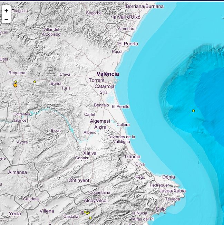Click the leftmost yellow marker beside Ibi
Image resolution: width=224 pixels, height=225 pixels.
85,212
